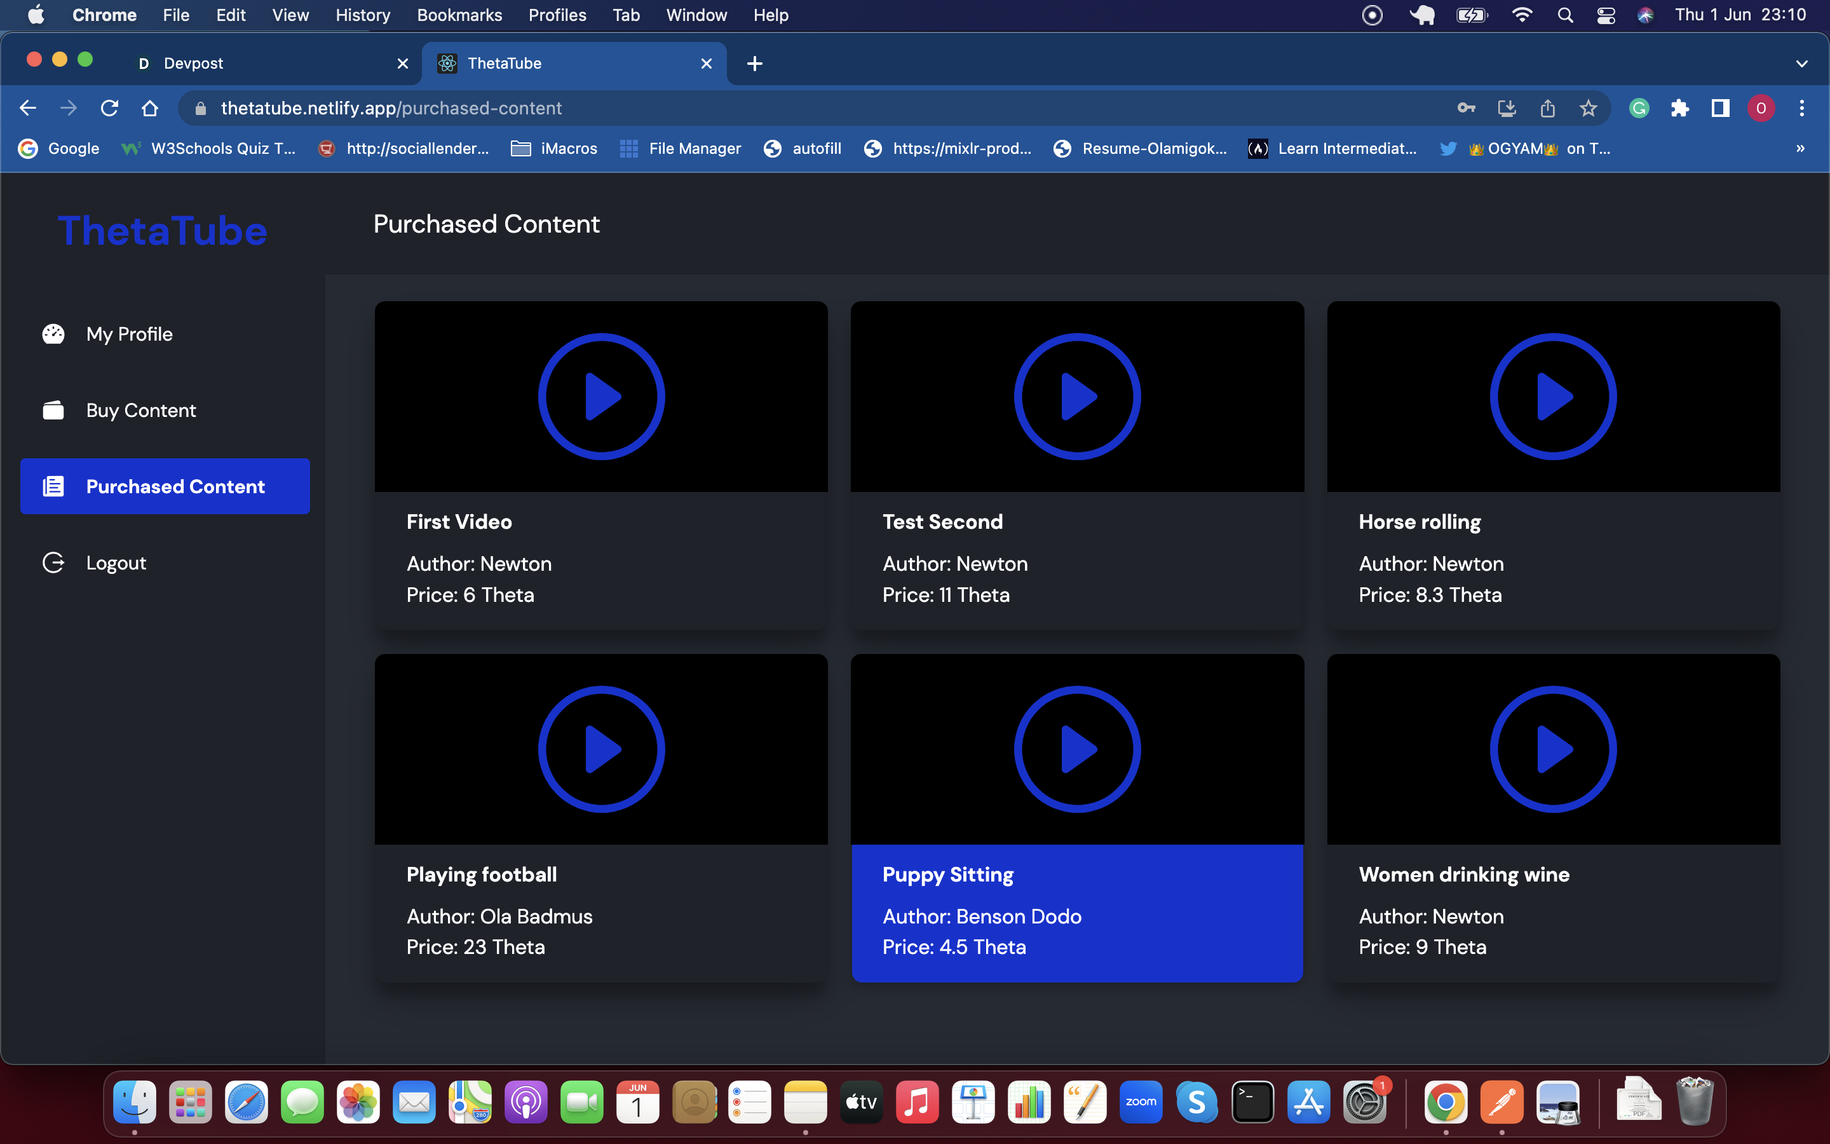Open the Bookmarks menu in menu bar
1830x1144 pixels.
coord(459,15)
